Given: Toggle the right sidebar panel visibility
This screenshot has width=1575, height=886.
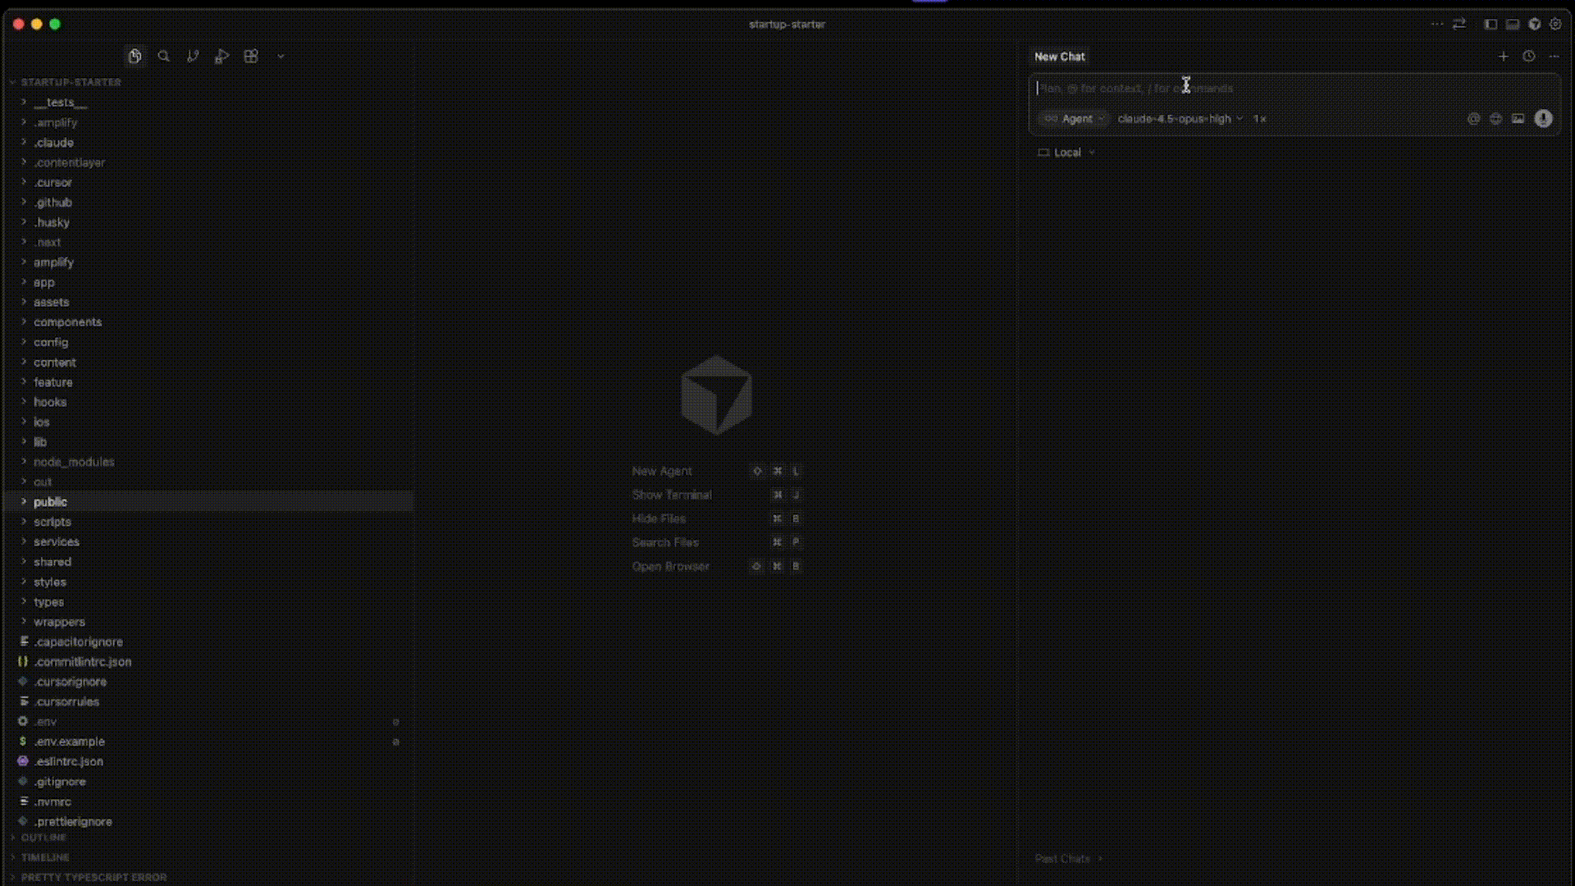Looking at the screenshot, I should tap(1535, 24).
